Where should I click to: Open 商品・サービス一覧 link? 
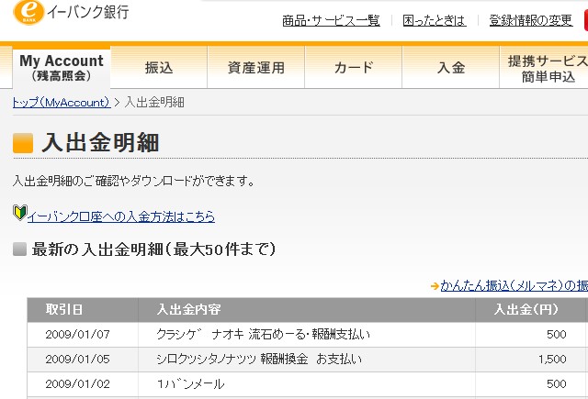click(x=331, y=21)
